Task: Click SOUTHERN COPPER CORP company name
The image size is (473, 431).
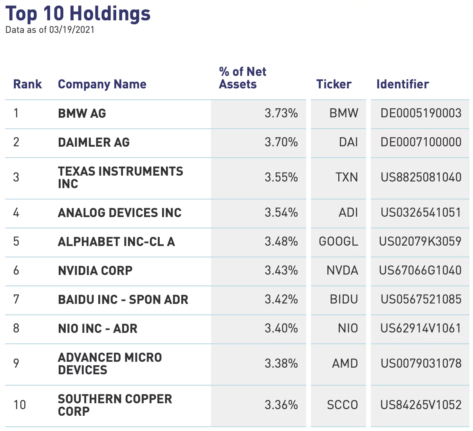Action: [x=115, y=405]
